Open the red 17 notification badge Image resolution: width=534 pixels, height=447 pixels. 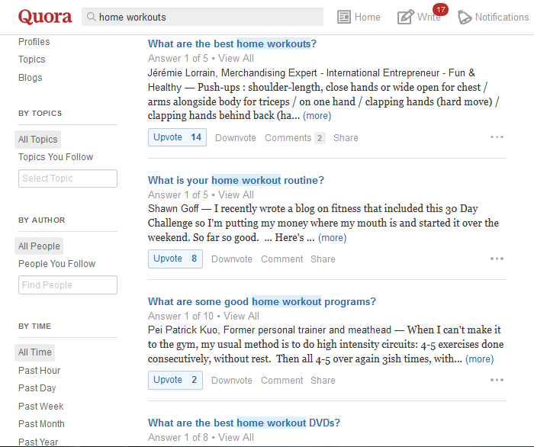(441, 9)
